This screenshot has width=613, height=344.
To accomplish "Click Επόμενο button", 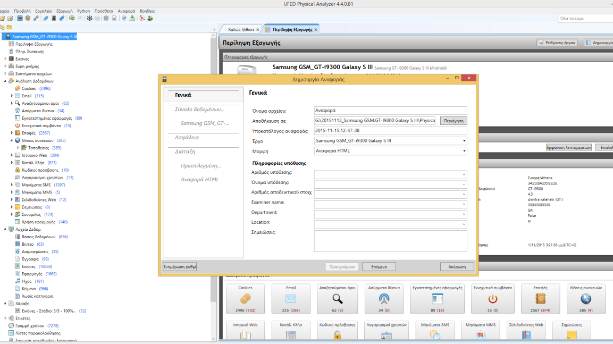I will 379,266.
